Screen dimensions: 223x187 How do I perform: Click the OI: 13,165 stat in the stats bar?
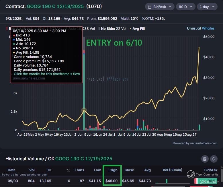(52, 19)
